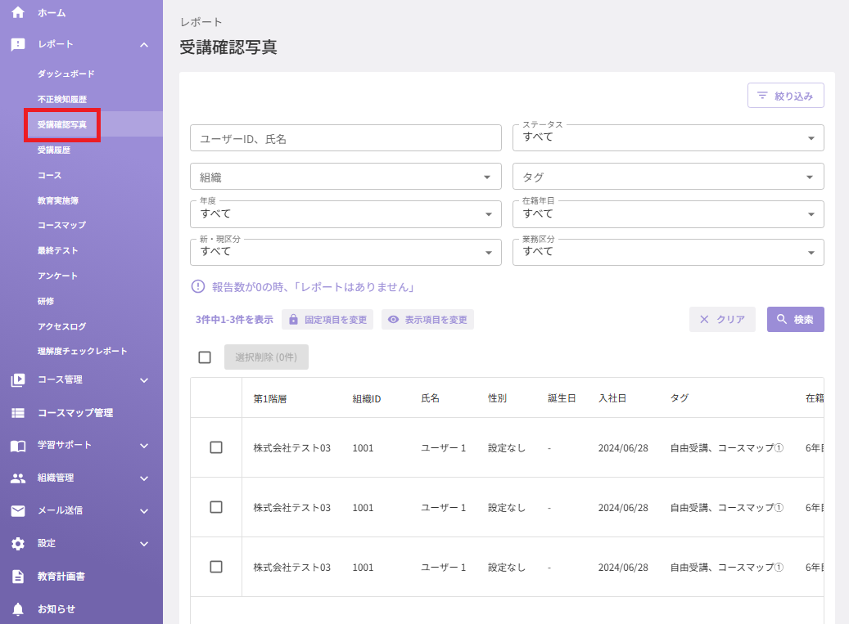Viewport: 849px width, 624px height.
Task: Click the 教育計画書 document icon
Action: (x=18, y=577)
